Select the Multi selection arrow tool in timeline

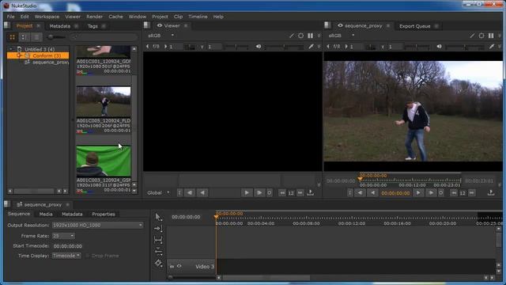click(158, 217)
